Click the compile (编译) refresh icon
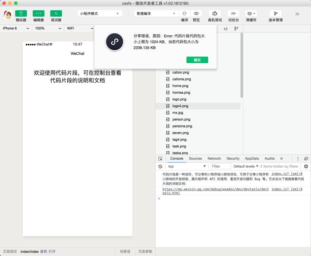The height and width of the screenshot is (256, 311). [x=185, y=14]
